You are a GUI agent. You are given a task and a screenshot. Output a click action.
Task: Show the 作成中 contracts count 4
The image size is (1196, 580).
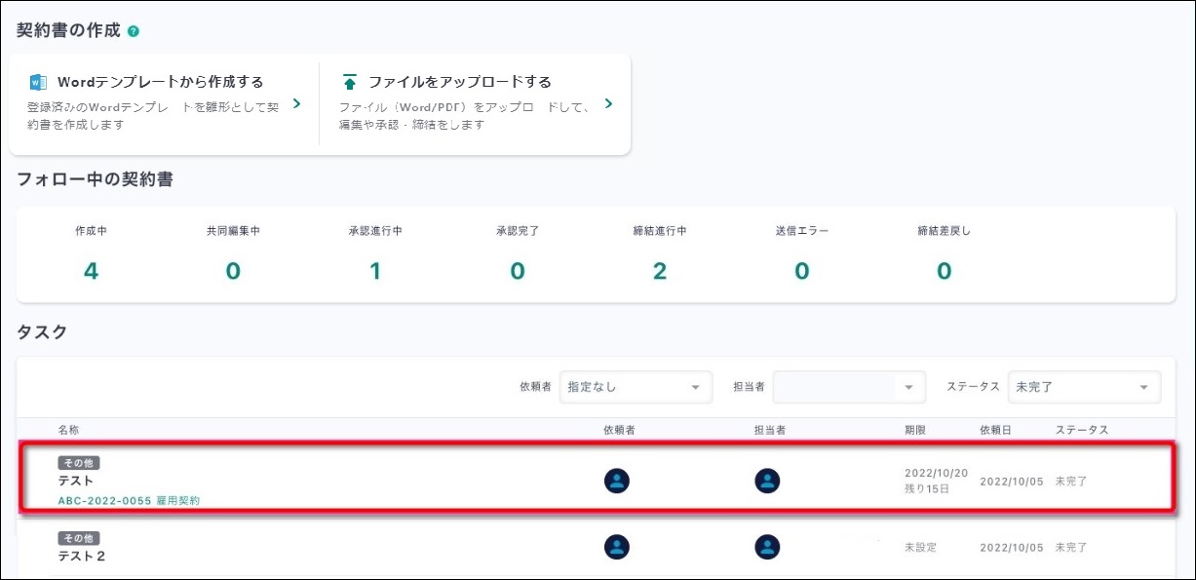click(x=91, y=270)
